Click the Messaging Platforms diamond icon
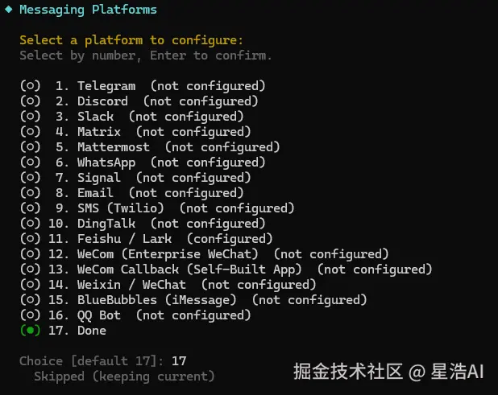The image size is (498, 395). (x=8, y=10)
